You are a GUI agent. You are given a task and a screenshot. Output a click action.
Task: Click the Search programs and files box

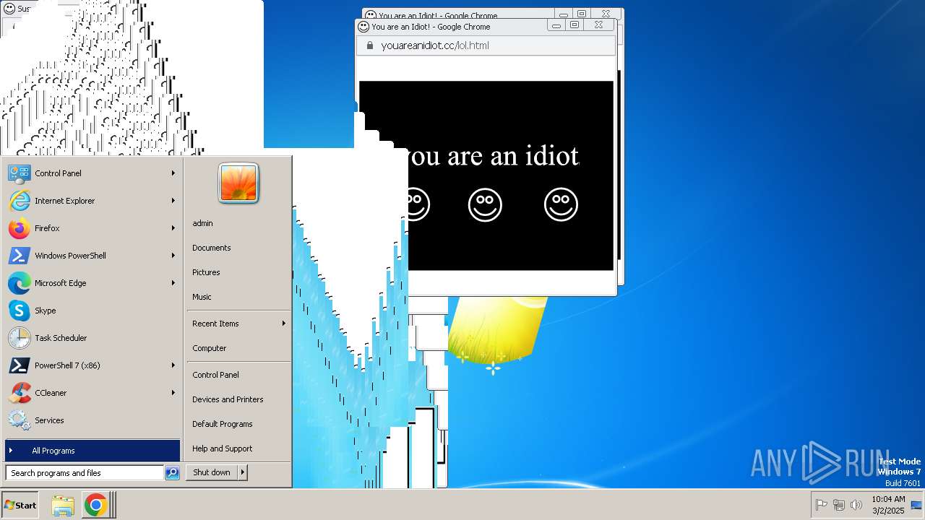85,473
